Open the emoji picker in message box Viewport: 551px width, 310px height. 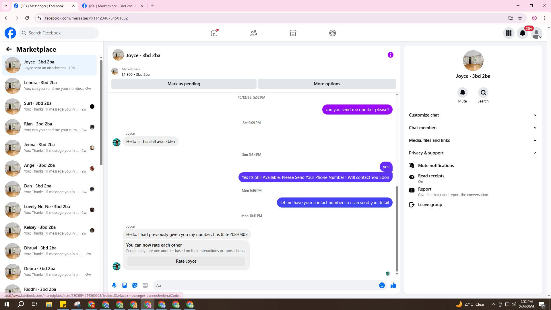(382, 285)
